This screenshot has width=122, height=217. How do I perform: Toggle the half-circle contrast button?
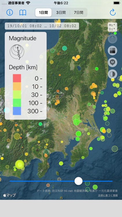pyautogui.click(x=112, y=74)
